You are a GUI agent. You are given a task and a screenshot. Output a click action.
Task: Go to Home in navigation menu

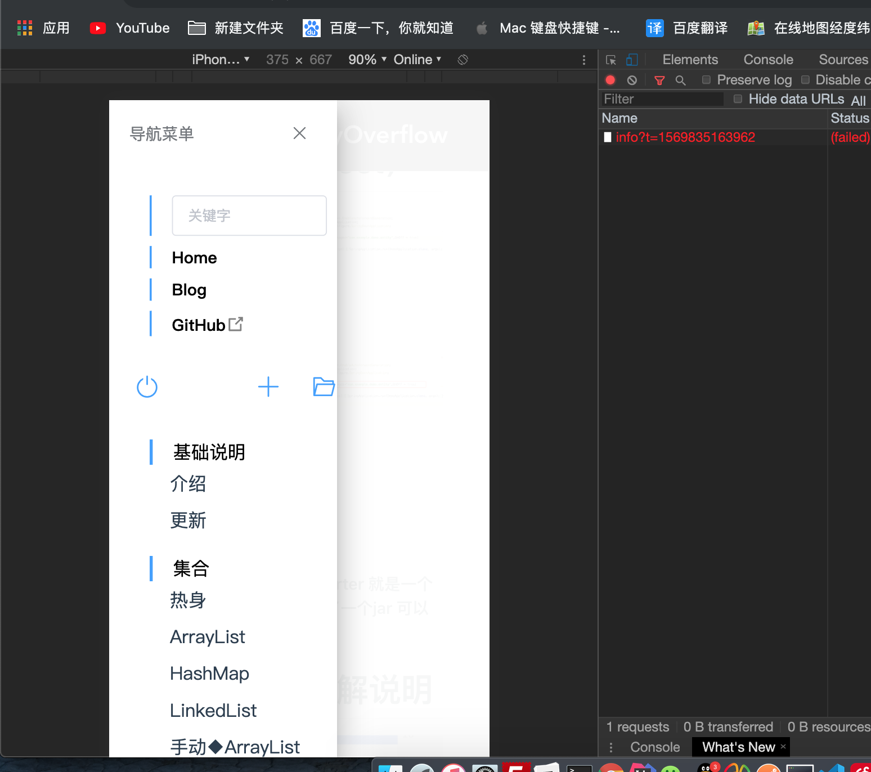pyautogui.click(x=194, y=258)
